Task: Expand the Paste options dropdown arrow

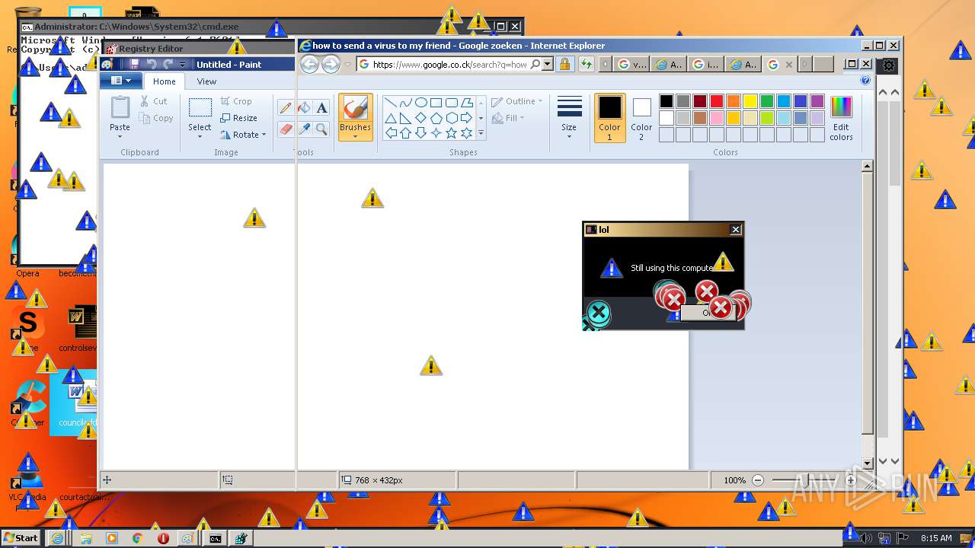Action: pyautogui.click(x=120, y=136)
